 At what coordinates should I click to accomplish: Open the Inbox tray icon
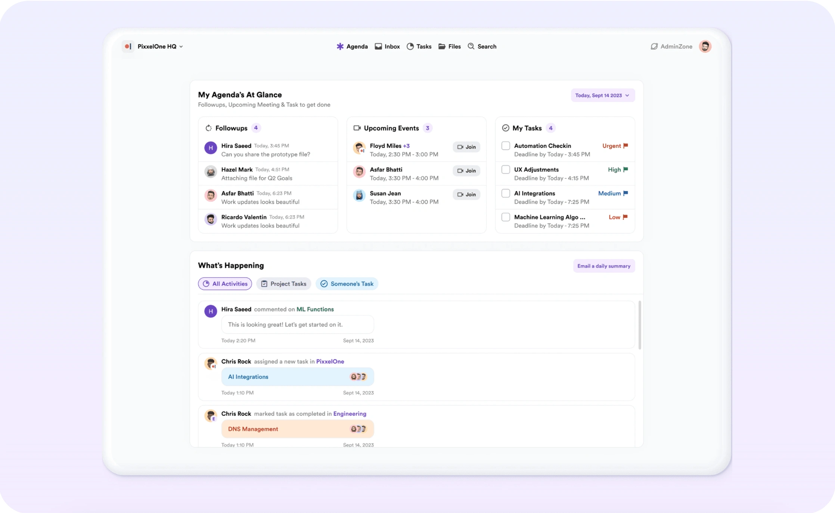[x=378, y=46]
